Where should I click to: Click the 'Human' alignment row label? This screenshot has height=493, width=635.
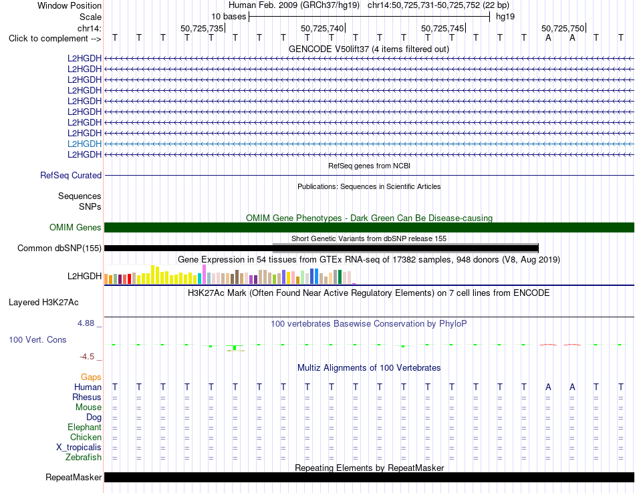pyautogui.click(x=88, y=387)
